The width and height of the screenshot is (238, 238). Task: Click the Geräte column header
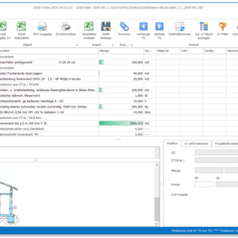[215, 51]
